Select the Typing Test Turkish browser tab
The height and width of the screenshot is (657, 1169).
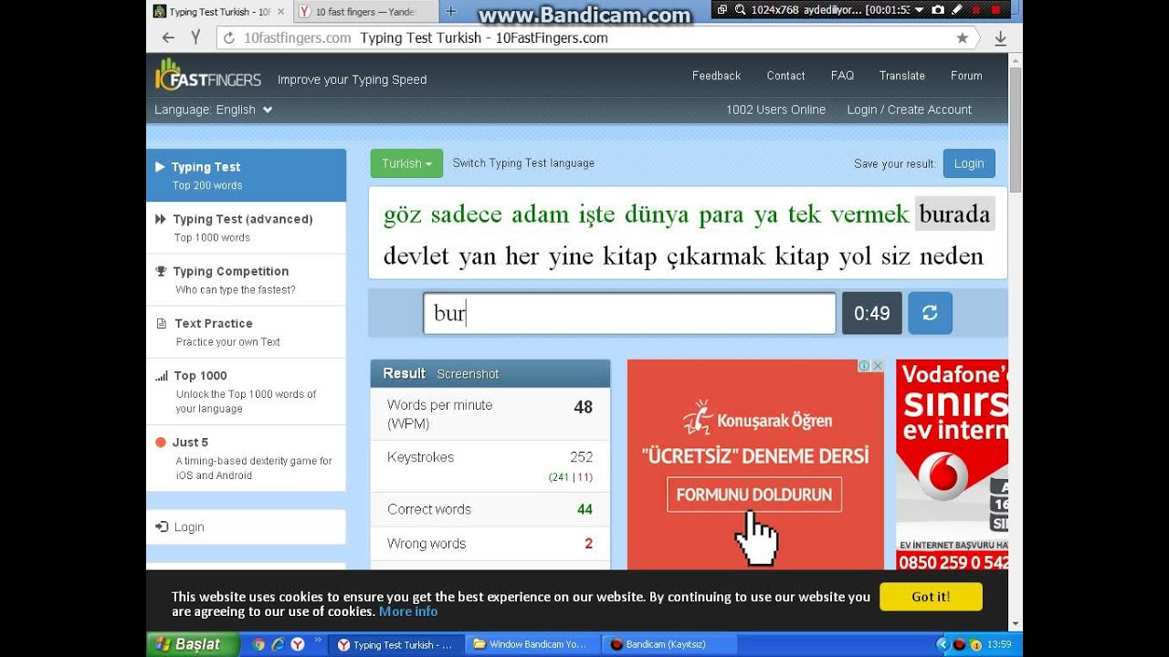[219, 12]
